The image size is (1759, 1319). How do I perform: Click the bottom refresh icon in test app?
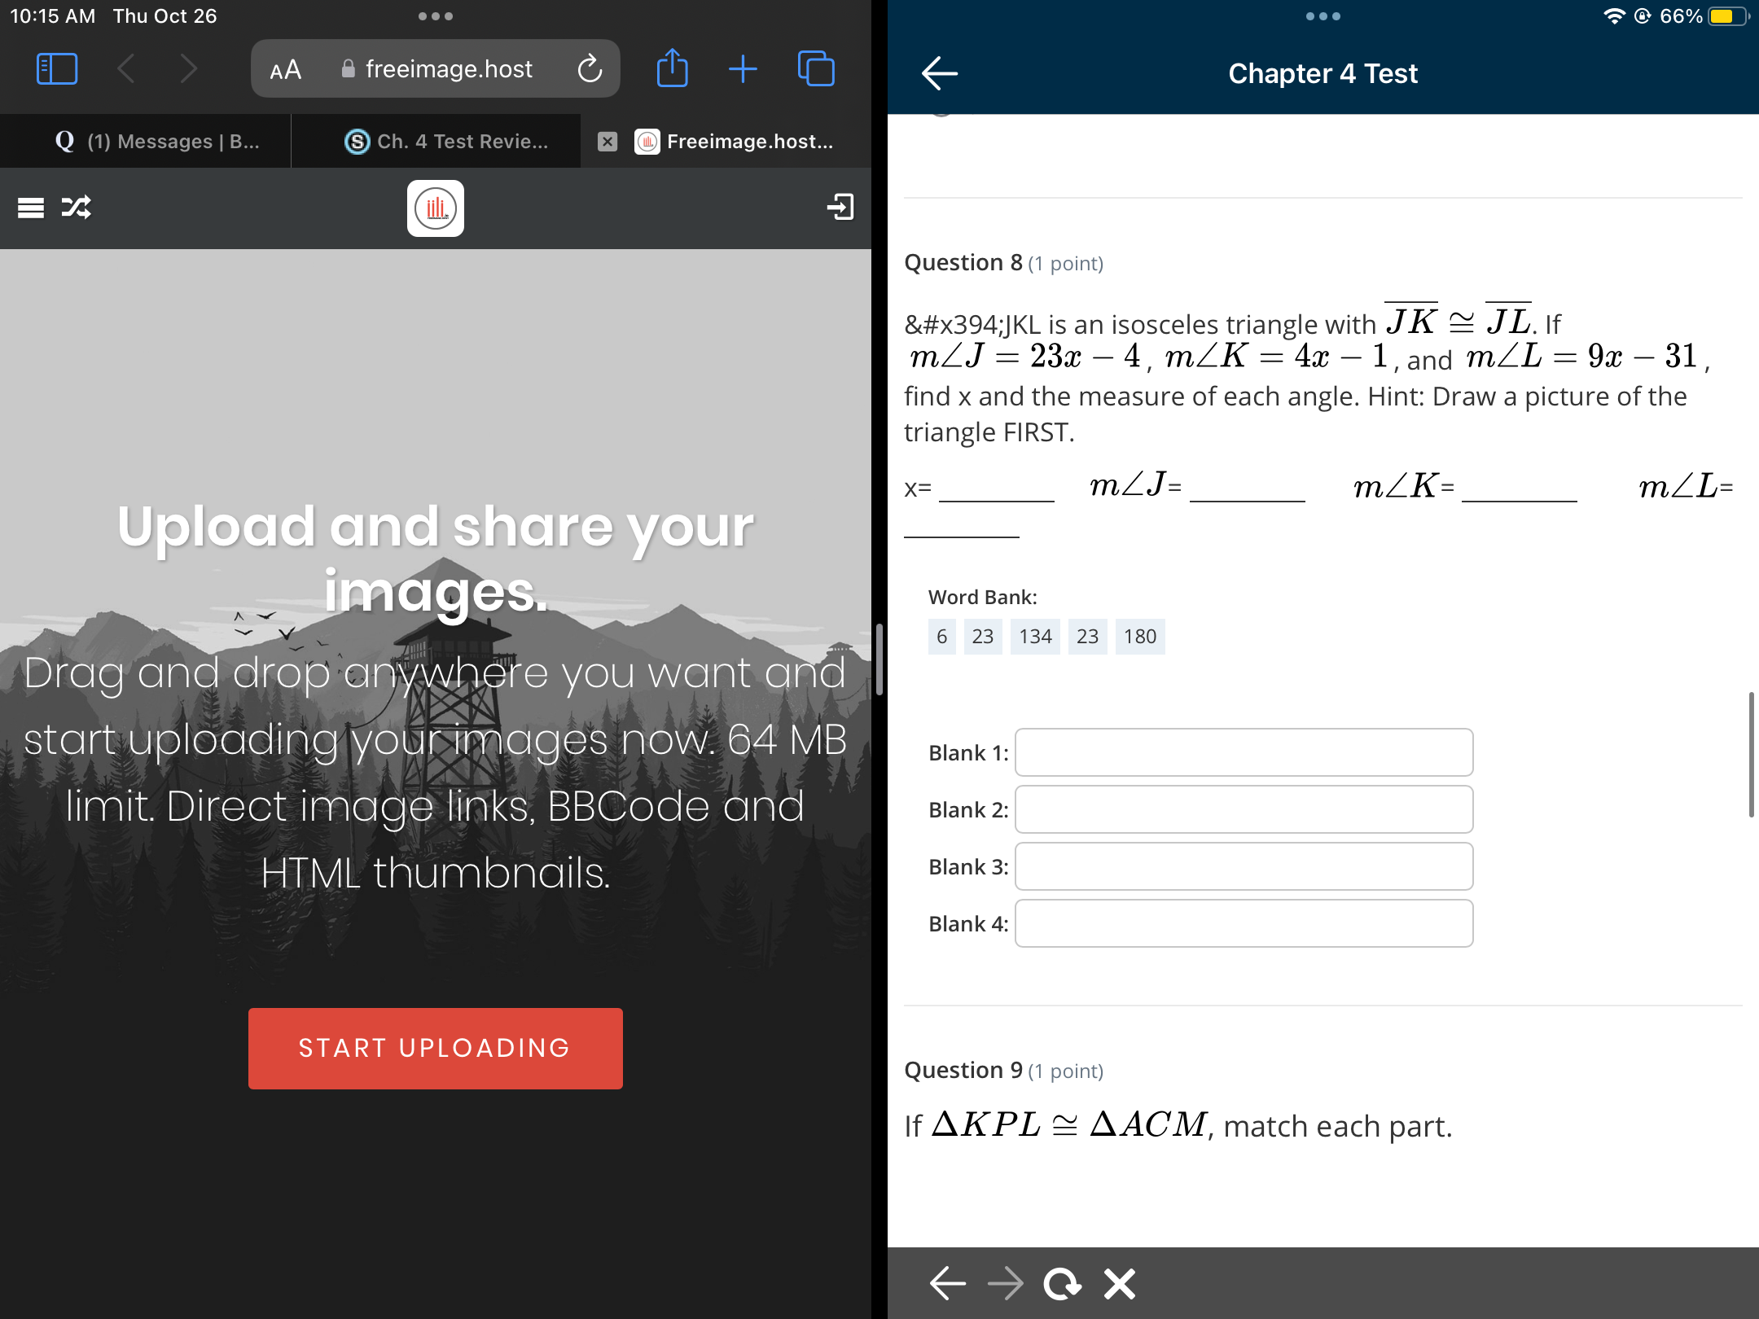(x=1062, y=1284)
